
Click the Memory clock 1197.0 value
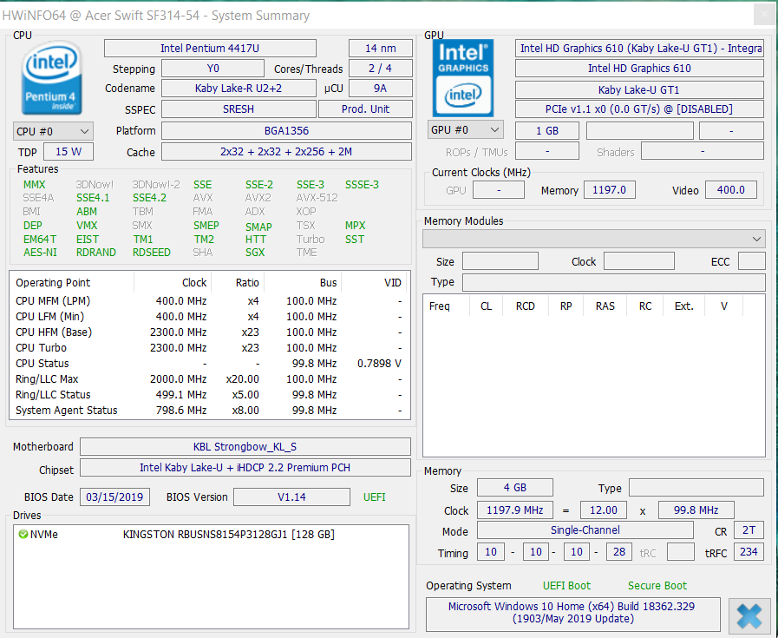coord(609,189)
